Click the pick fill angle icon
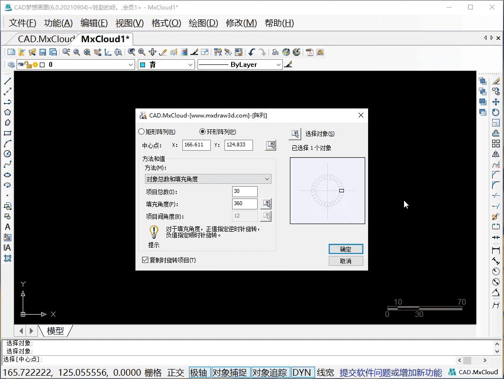This screenshot has width=504, height=379. click(x=266, y=204)
